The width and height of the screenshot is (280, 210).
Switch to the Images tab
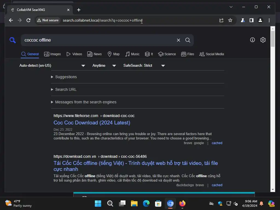52,54
